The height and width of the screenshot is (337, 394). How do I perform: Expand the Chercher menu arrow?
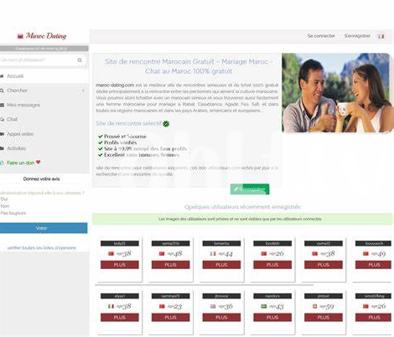pyautogui.click(x=83, y=91)
